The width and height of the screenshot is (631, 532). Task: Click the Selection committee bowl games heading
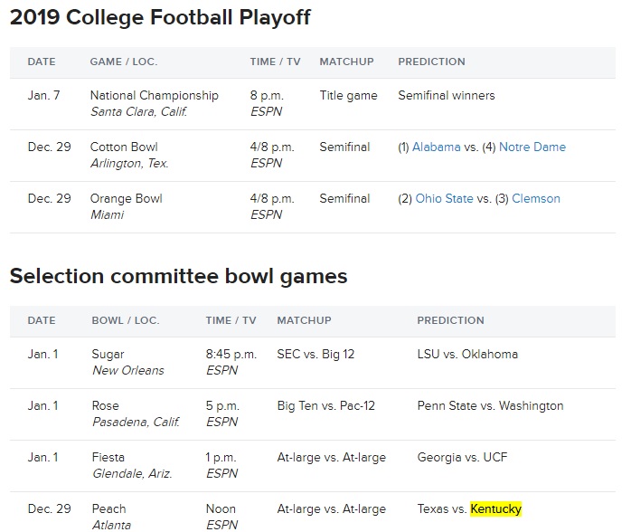click(x=178, y=277)
